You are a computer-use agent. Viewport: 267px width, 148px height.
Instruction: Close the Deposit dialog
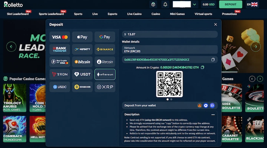tap(215, 25)
